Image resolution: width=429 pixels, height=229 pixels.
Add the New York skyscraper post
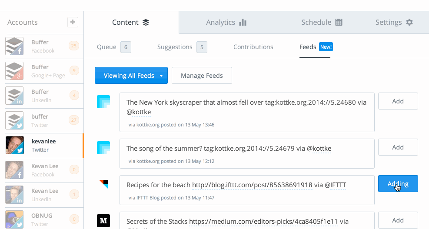coord(398,101)
